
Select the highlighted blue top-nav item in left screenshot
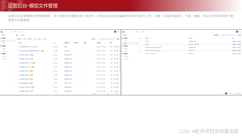coord(15,32)
